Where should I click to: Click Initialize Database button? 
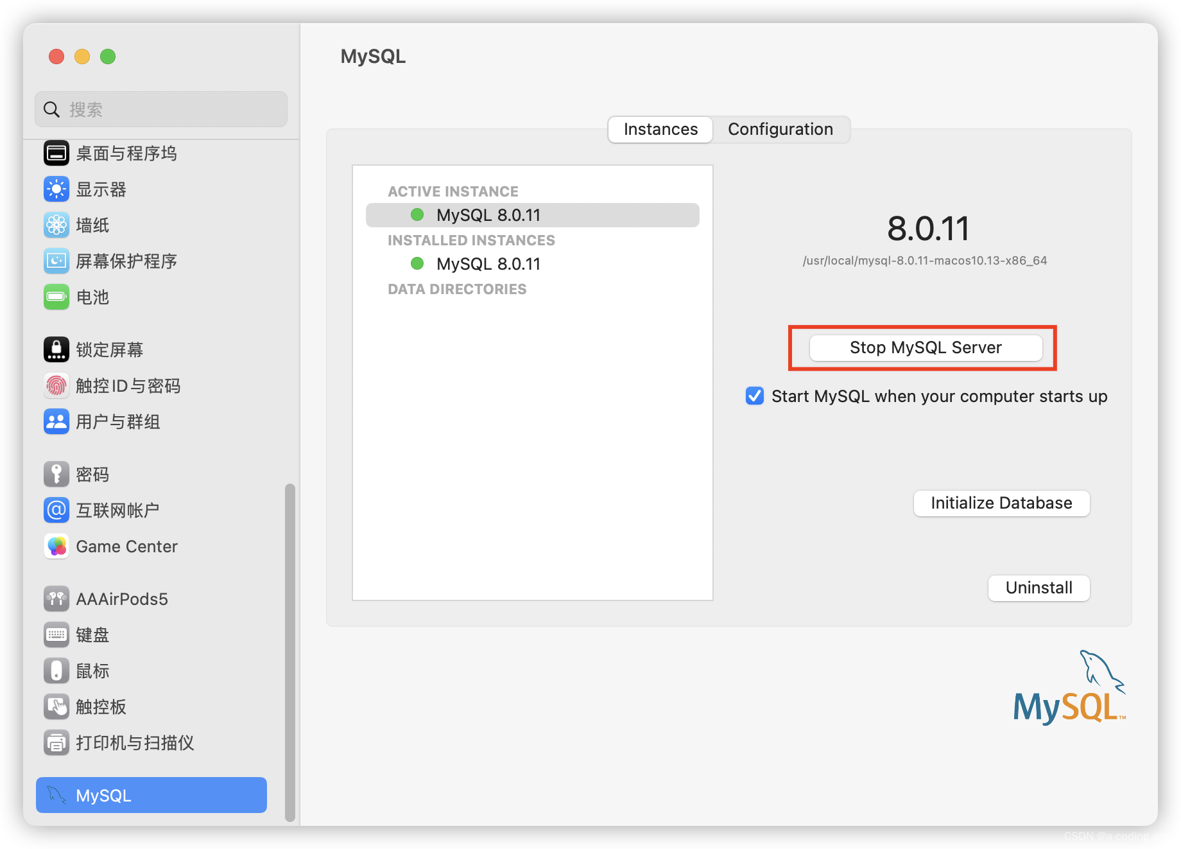coord(1001,503)
